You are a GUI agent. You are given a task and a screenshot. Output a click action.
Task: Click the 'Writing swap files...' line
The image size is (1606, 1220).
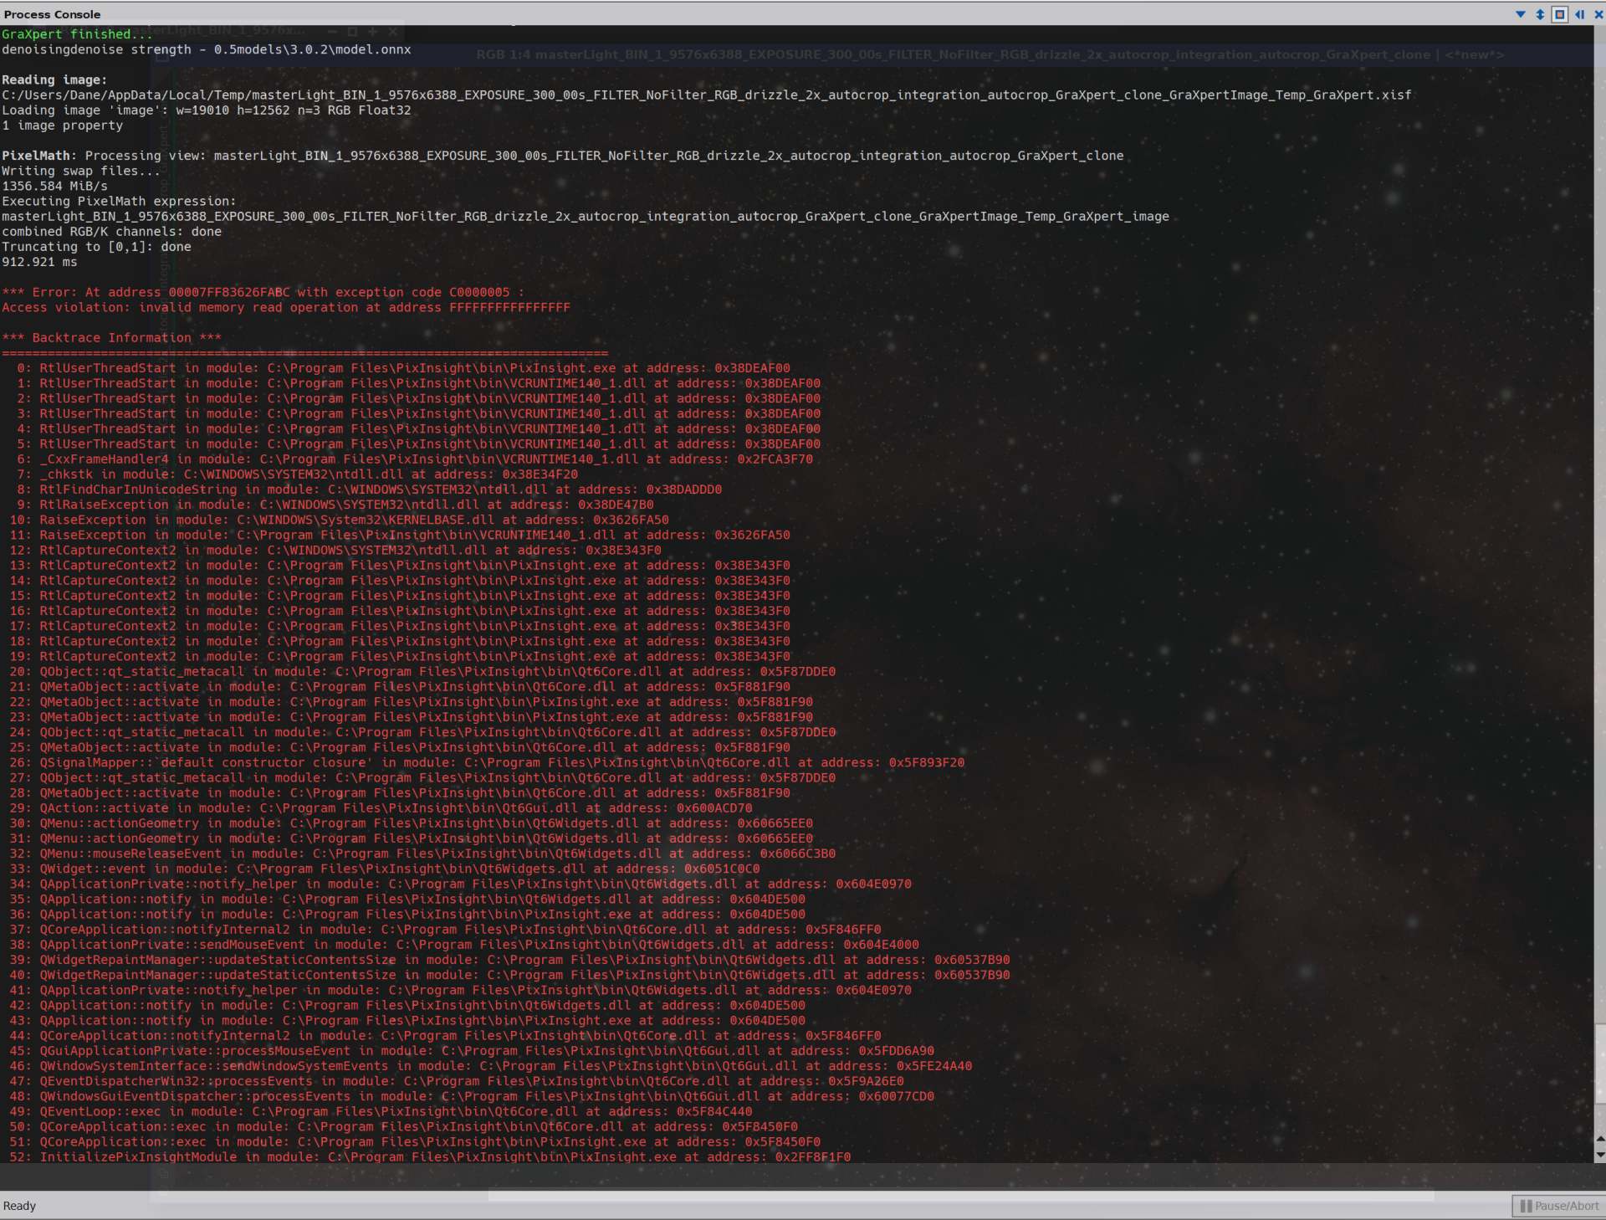(x=81, y=171)
